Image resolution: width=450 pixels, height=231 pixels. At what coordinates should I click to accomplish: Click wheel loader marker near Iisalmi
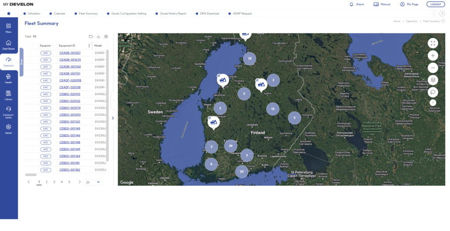pos(261,85)
